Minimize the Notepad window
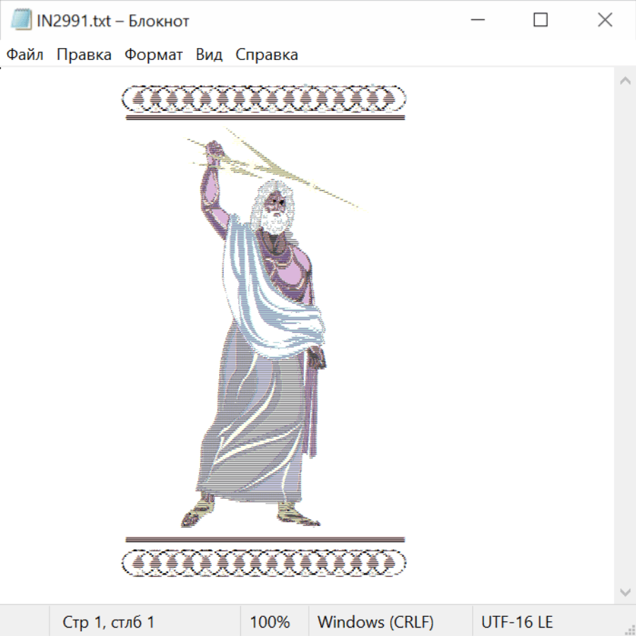The image size is (636, 636). pos(476,20)
